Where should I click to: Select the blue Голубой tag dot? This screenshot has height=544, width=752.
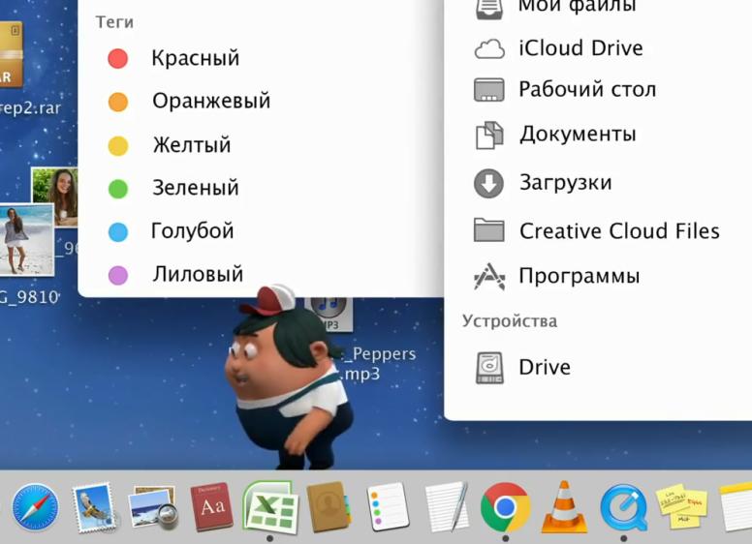click(118, 231)
